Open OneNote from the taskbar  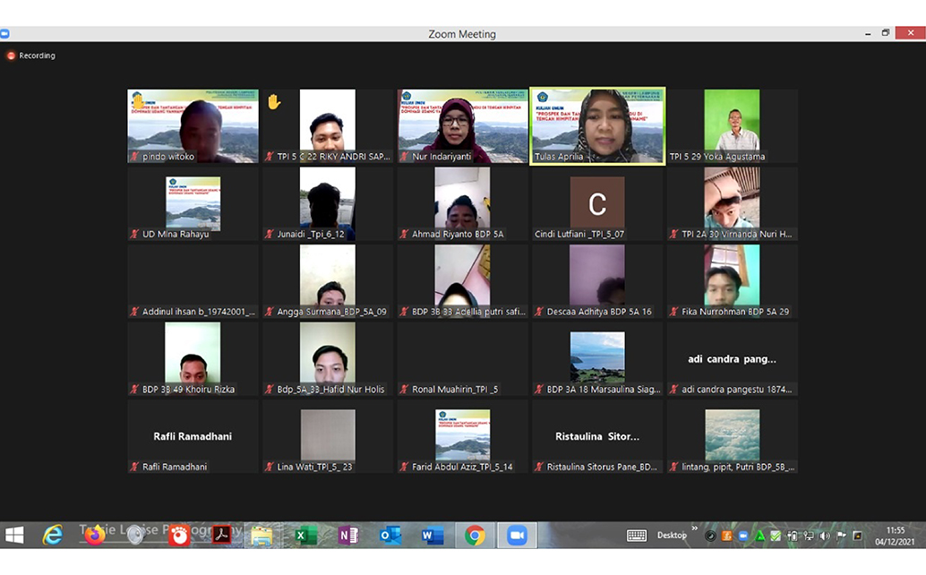[x=347, y=536]
